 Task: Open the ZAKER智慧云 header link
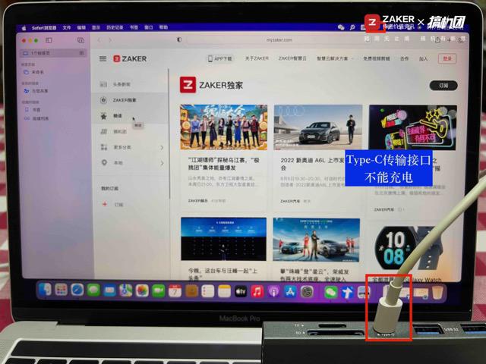click(x=292, y=58)
